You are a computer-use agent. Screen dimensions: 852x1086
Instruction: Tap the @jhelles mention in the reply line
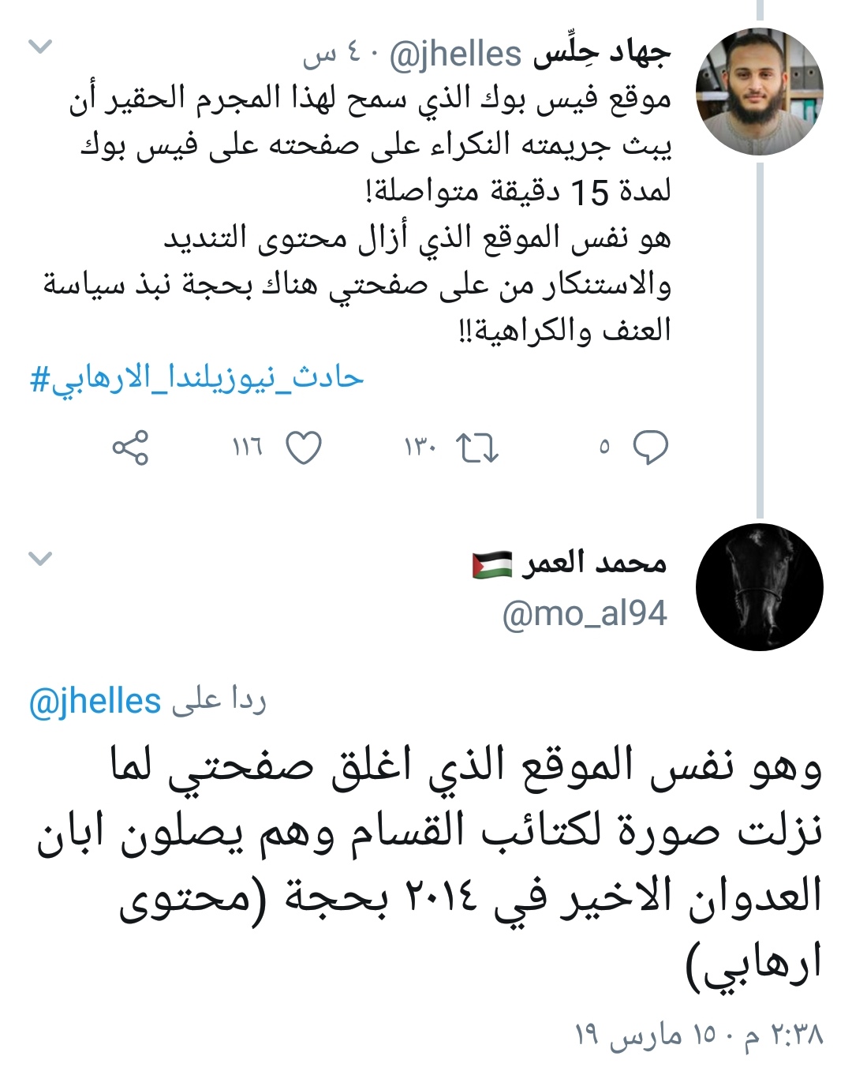click(x=95, y=702)
